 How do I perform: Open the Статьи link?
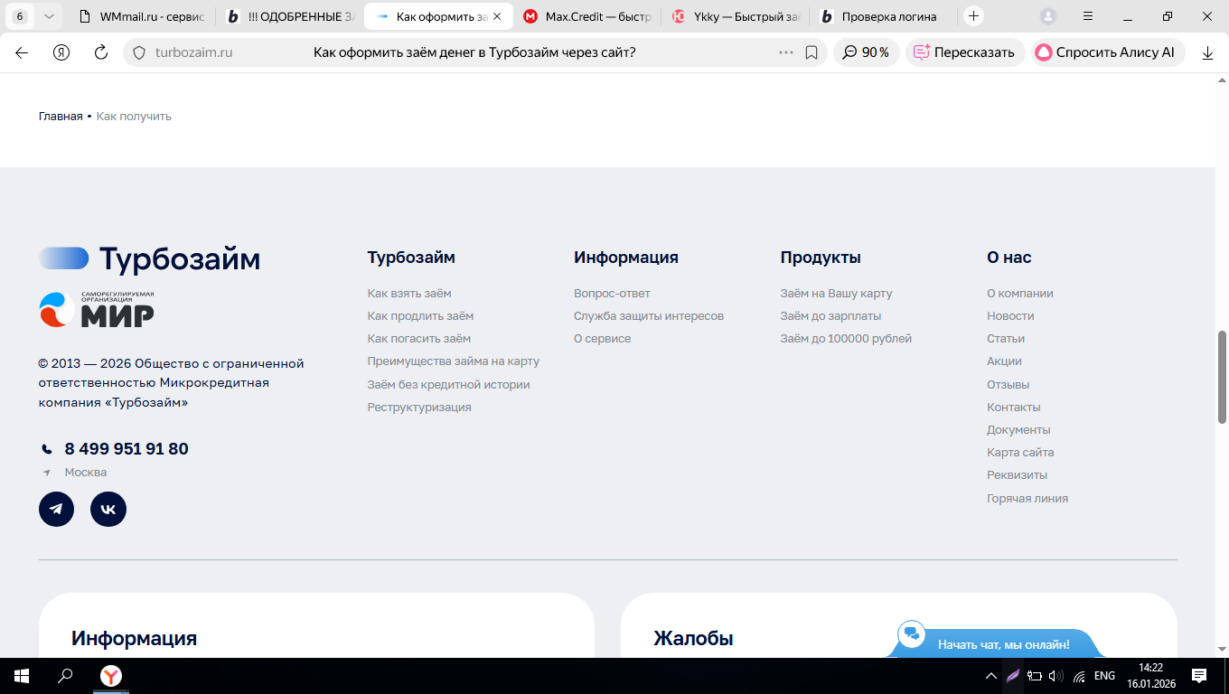[1006, 338]
